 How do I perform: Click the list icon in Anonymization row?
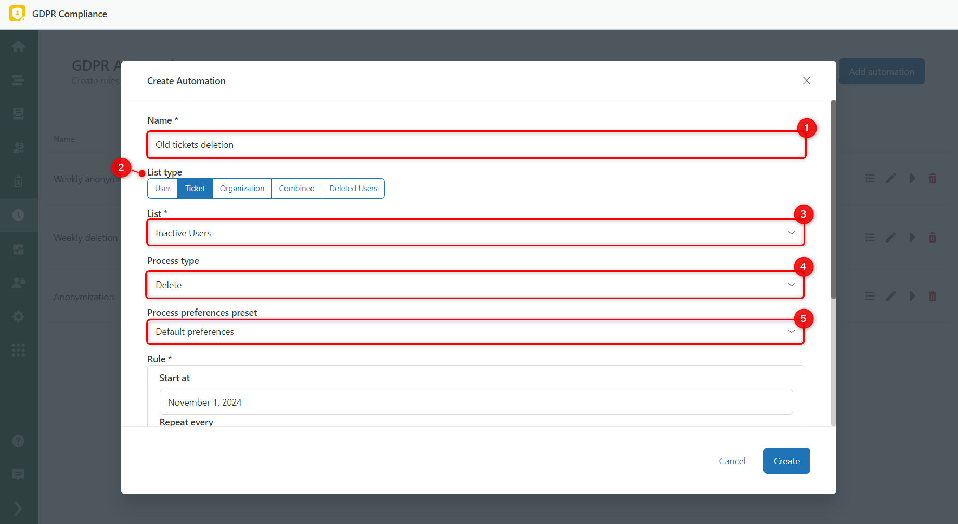[x=870, y=296]
